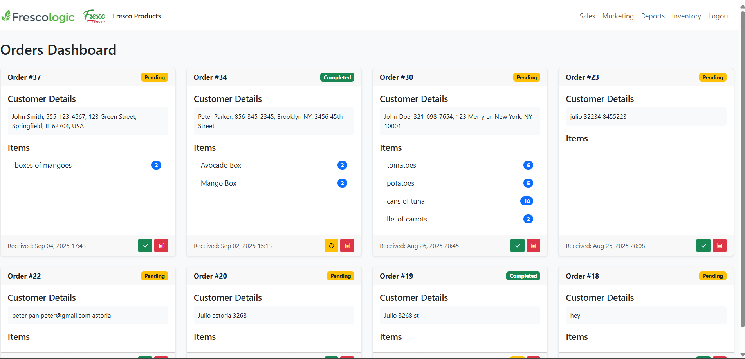Mark Order #23 completed via green checkmark
Image resolution: width=745 pixels, height=359 pixels.
(703, 246)
